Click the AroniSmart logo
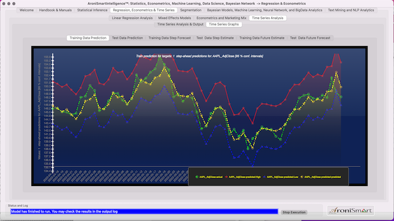This screenshot has height=221, width=394. (351, 211)
